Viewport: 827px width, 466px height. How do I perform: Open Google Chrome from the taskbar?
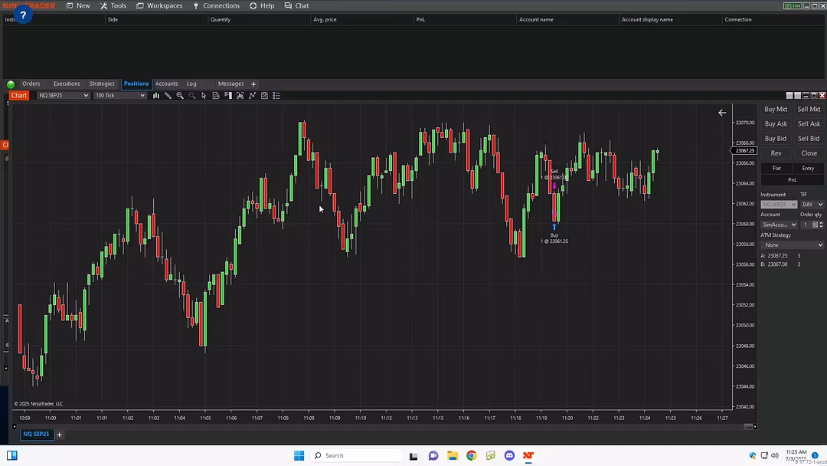click(x=472, y=455)
